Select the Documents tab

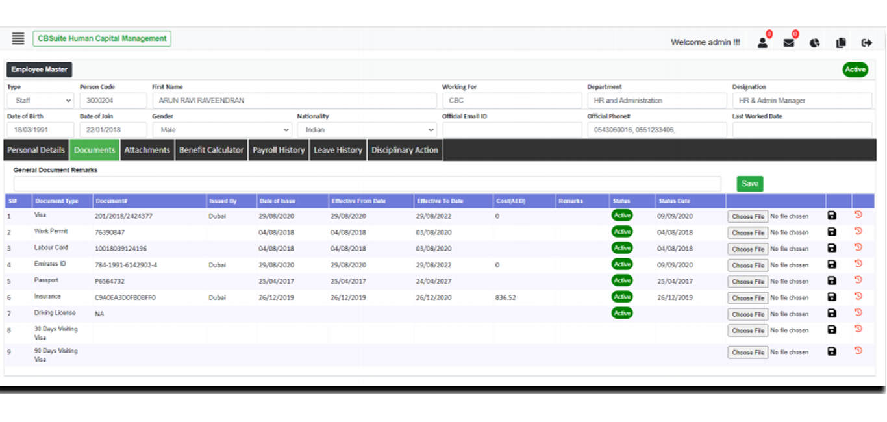94,150
